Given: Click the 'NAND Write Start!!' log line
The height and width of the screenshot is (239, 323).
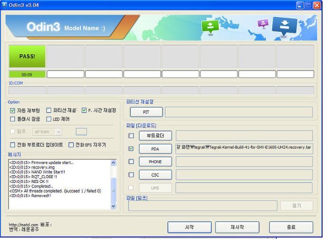Looking at the screenshot, I should [37, 172].
